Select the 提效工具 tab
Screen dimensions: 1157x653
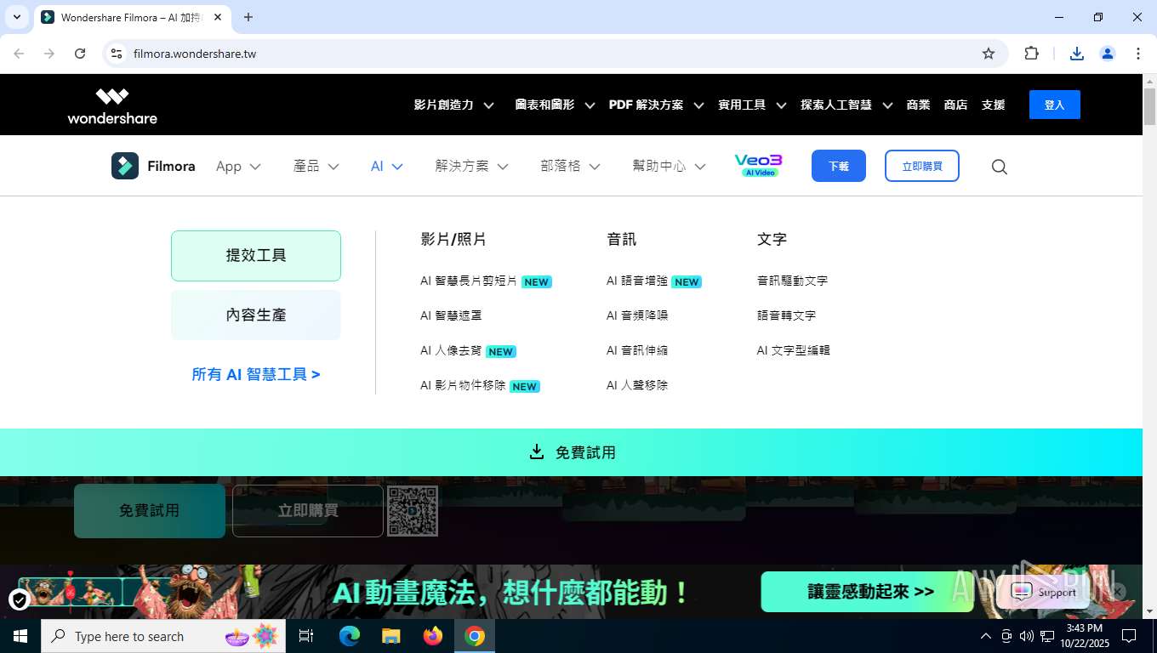pos(256,256)
